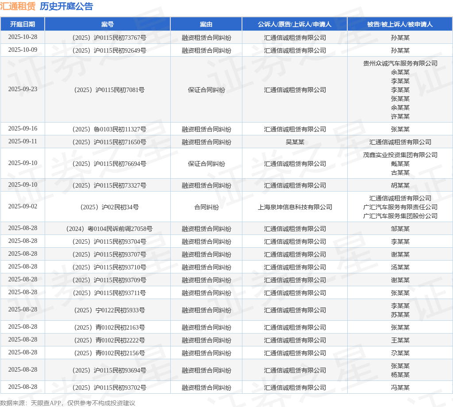
Task: Select the 案由 column header
Action: point(206,24)
